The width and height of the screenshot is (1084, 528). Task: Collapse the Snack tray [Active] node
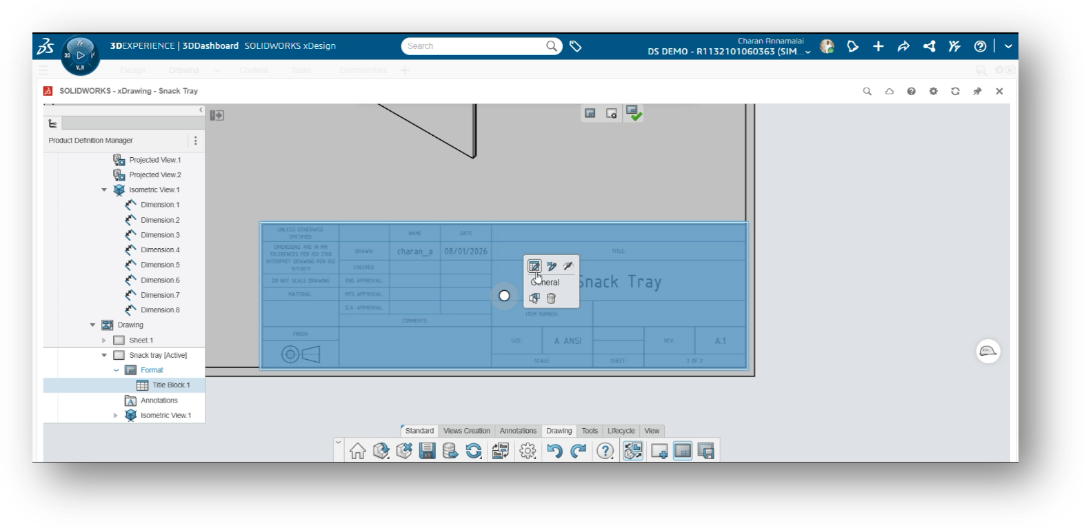[x=104, y=356]
